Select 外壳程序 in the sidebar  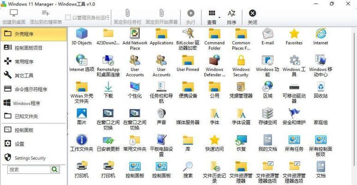pyautogui.click(x=33, y=34)
